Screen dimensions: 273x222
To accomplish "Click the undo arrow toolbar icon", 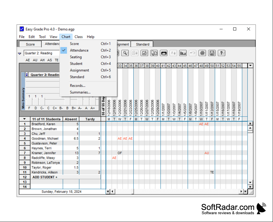I will coord(192,53).
